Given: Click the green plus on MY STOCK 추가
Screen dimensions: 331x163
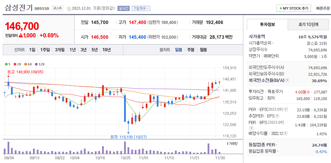Looking at the screenshot, I should (x=280, y=9).
